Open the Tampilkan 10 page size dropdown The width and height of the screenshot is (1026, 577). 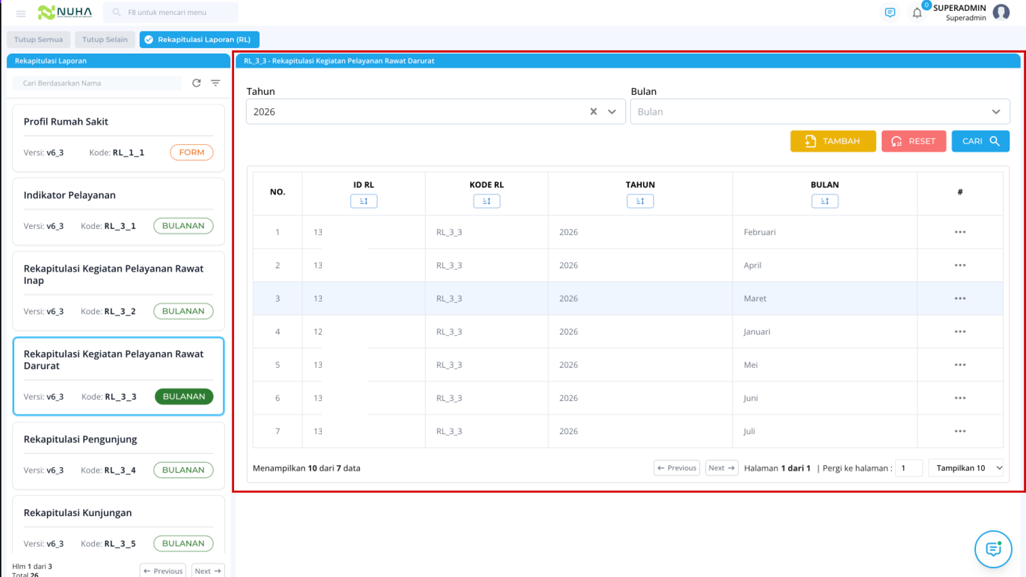pyautogui.click(x=967, y=468)
